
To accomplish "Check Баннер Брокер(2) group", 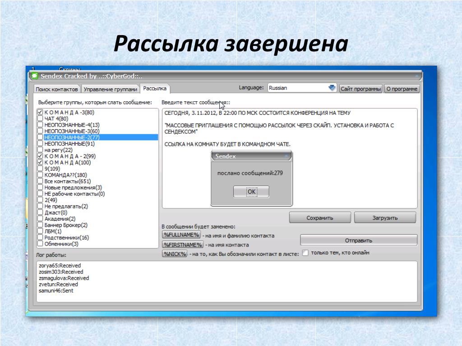I will click(x=40, y=225).
